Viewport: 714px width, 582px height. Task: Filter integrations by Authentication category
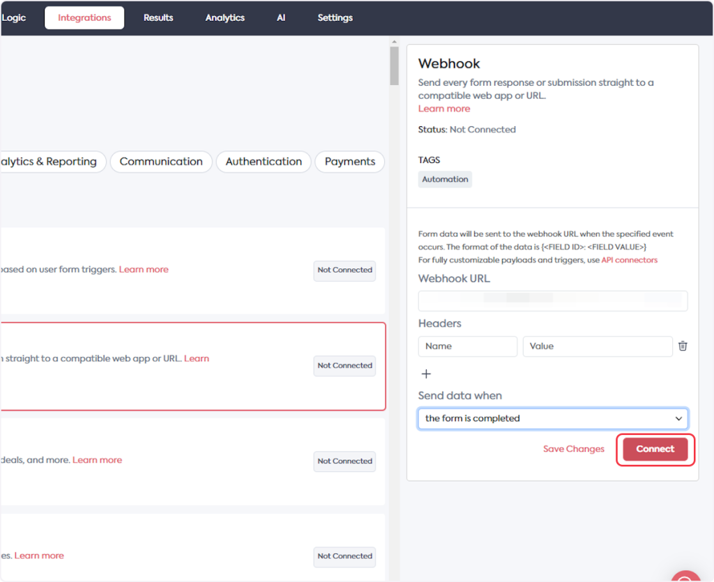(264, 162)
